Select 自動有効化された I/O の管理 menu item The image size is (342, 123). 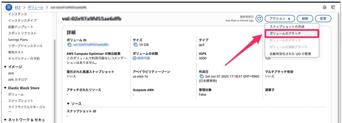tap(292, 54)
